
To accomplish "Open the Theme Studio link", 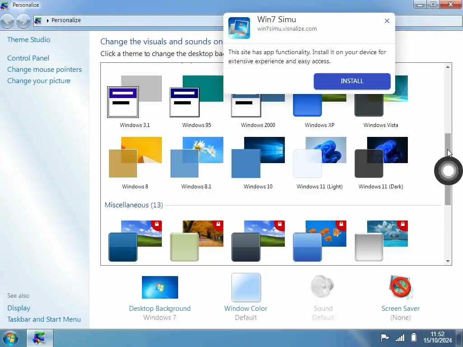I will tap(28, 40).
